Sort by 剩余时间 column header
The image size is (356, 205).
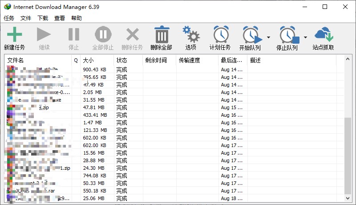tap(159, 60)
